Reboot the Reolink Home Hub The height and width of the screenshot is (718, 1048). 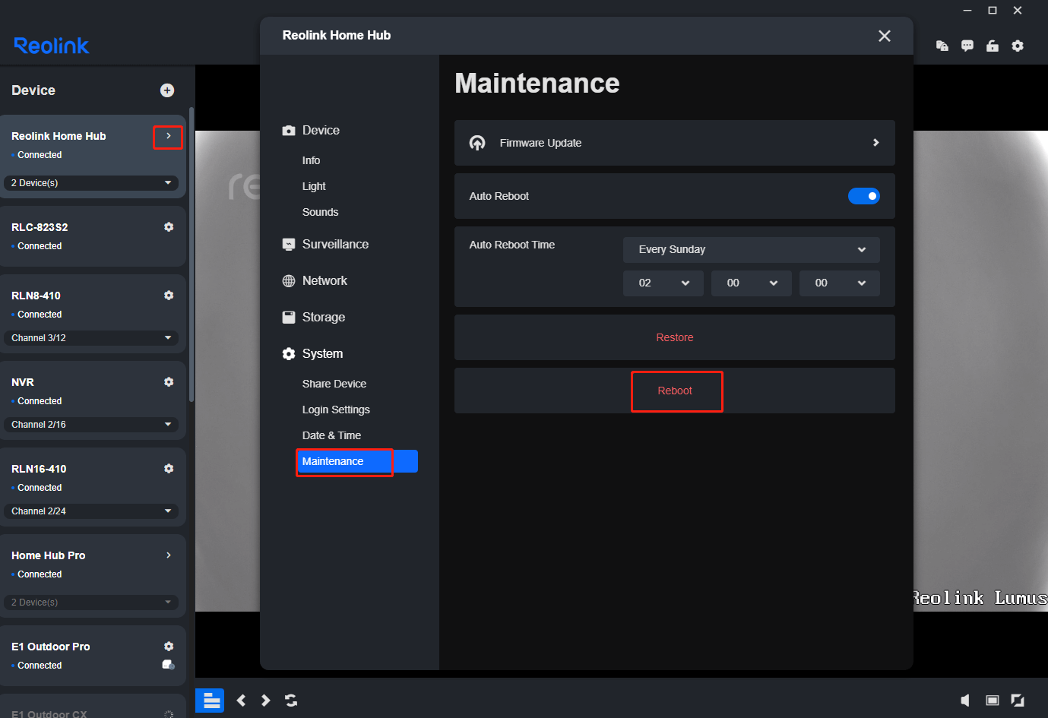676,390
